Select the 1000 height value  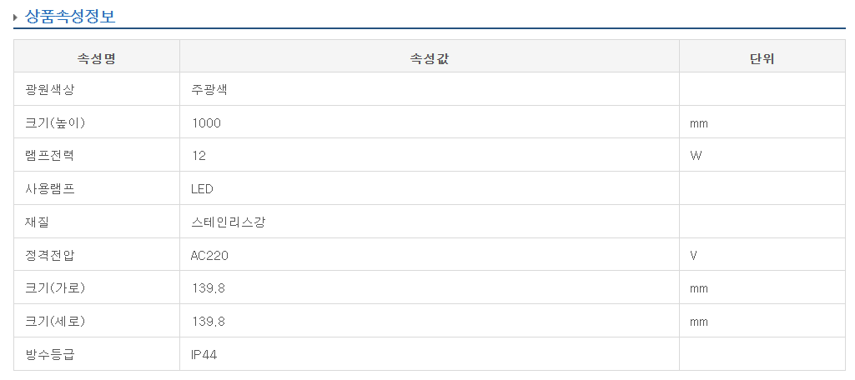coord(206,123)
